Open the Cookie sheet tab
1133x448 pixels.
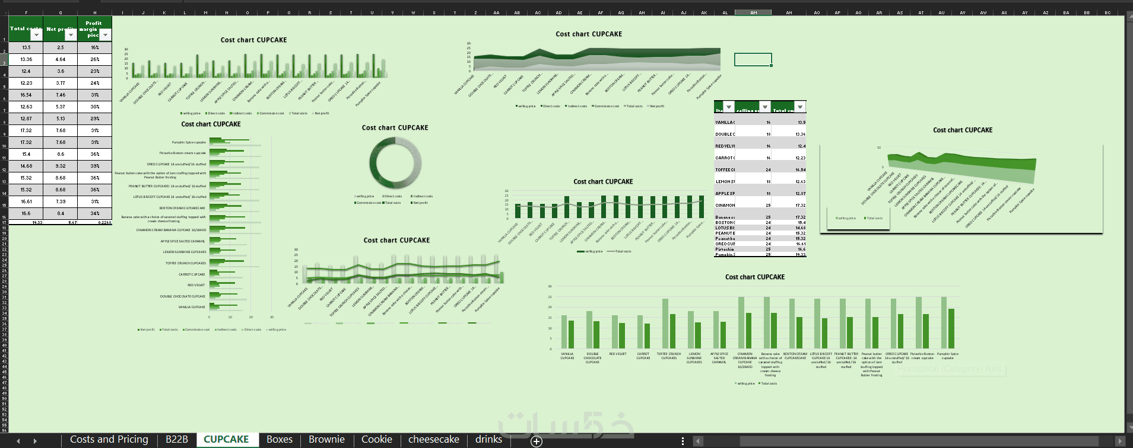click(377, 440)
